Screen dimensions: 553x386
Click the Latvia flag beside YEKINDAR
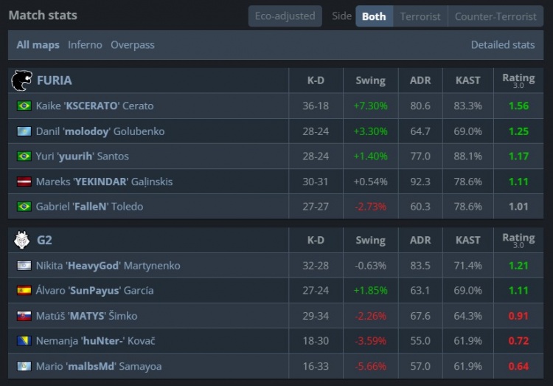[24, 182]
